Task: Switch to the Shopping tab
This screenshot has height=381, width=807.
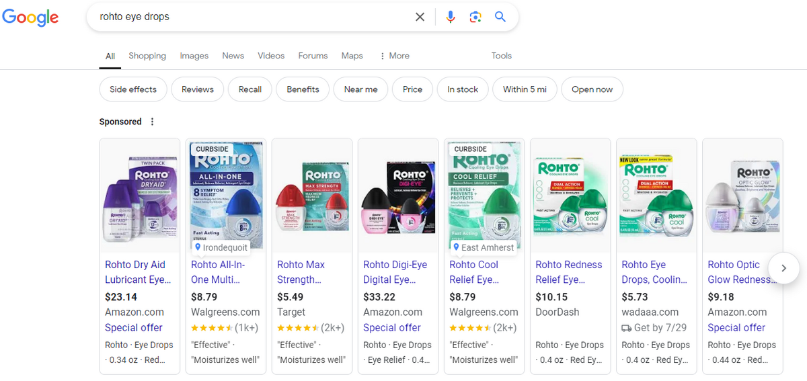Action: pos(147,56)
